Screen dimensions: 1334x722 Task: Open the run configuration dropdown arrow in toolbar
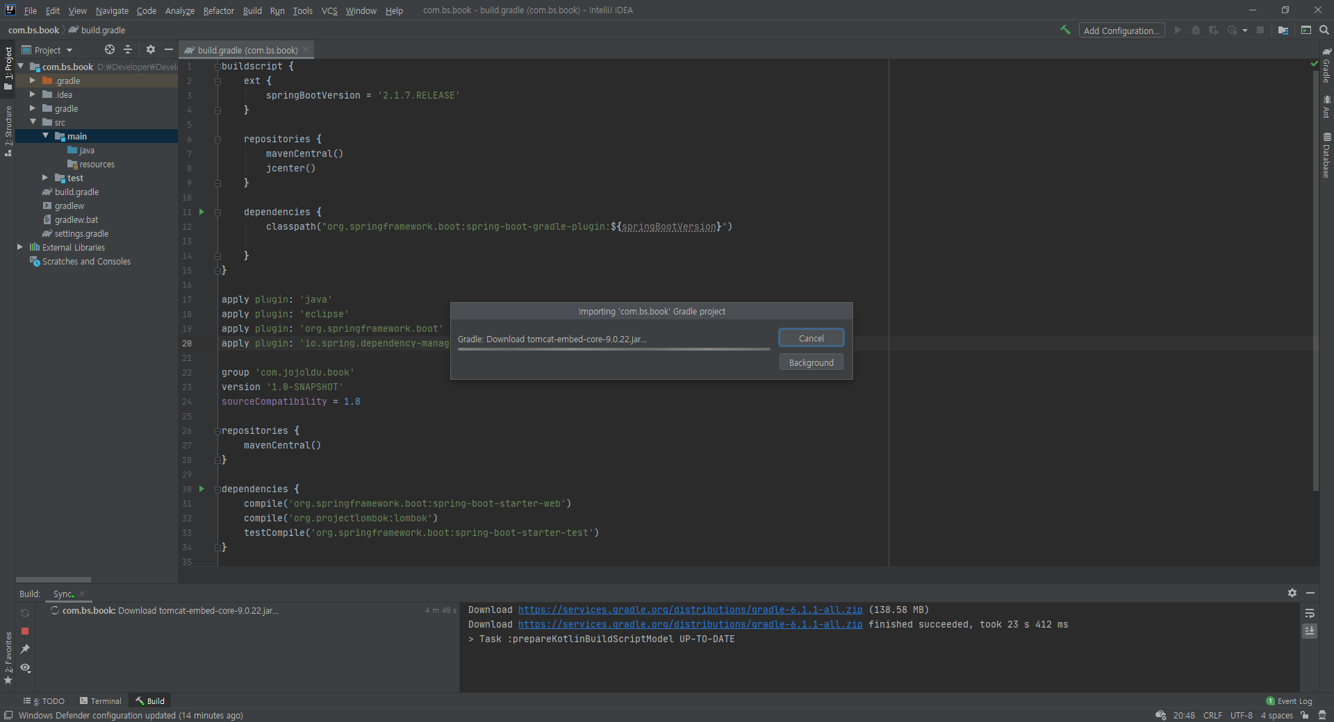(1245, 31)
